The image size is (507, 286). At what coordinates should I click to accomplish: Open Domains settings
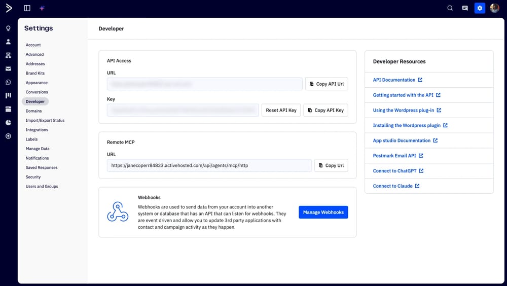coord(33,111)
